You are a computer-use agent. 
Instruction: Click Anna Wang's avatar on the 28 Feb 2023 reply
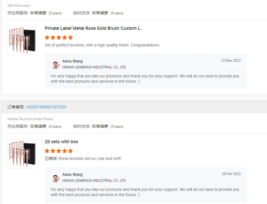[56, 178]
